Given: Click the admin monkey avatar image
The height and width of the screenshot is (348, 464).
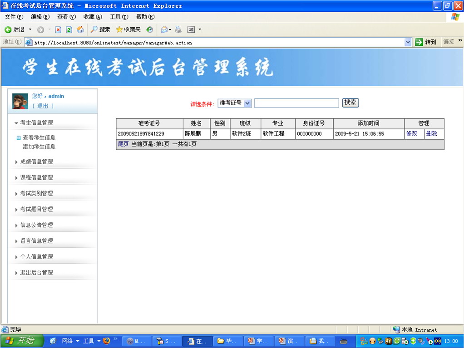Looking at the screenshot, I should (x=20, y=101).
